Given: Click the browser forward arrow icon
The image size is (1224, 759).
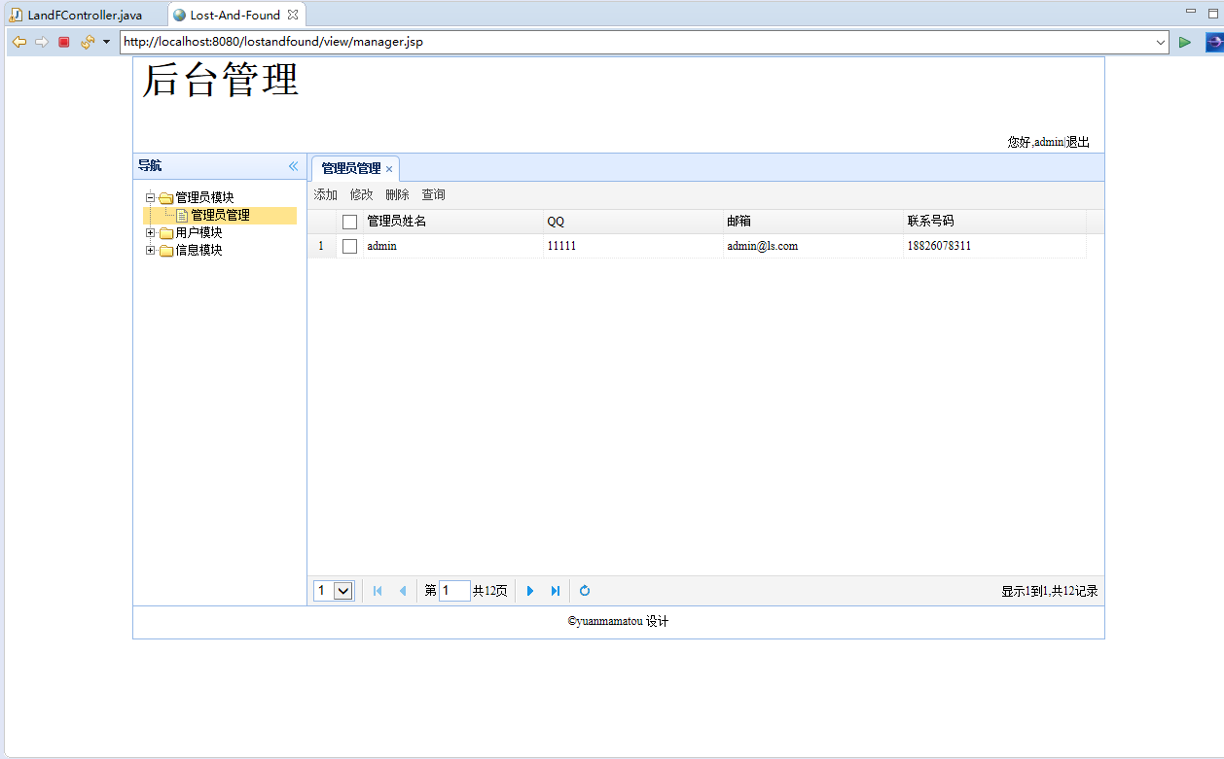Looking at the screenshot, I should point(42,42).
